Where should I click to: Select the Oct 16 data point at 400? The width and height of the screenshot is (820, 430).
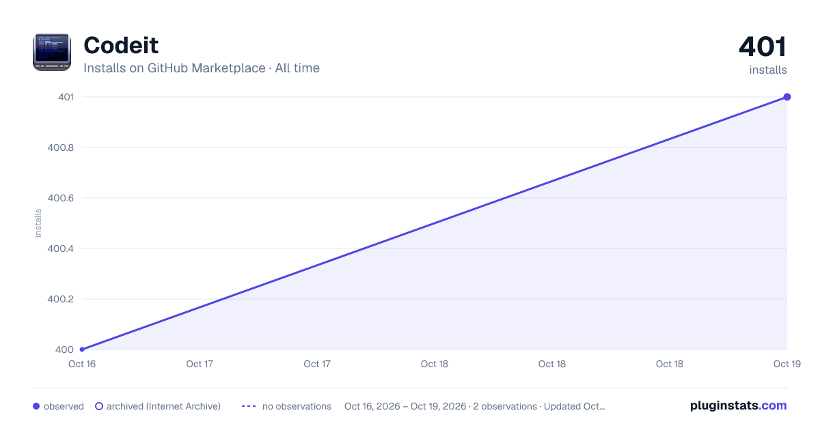82,349
